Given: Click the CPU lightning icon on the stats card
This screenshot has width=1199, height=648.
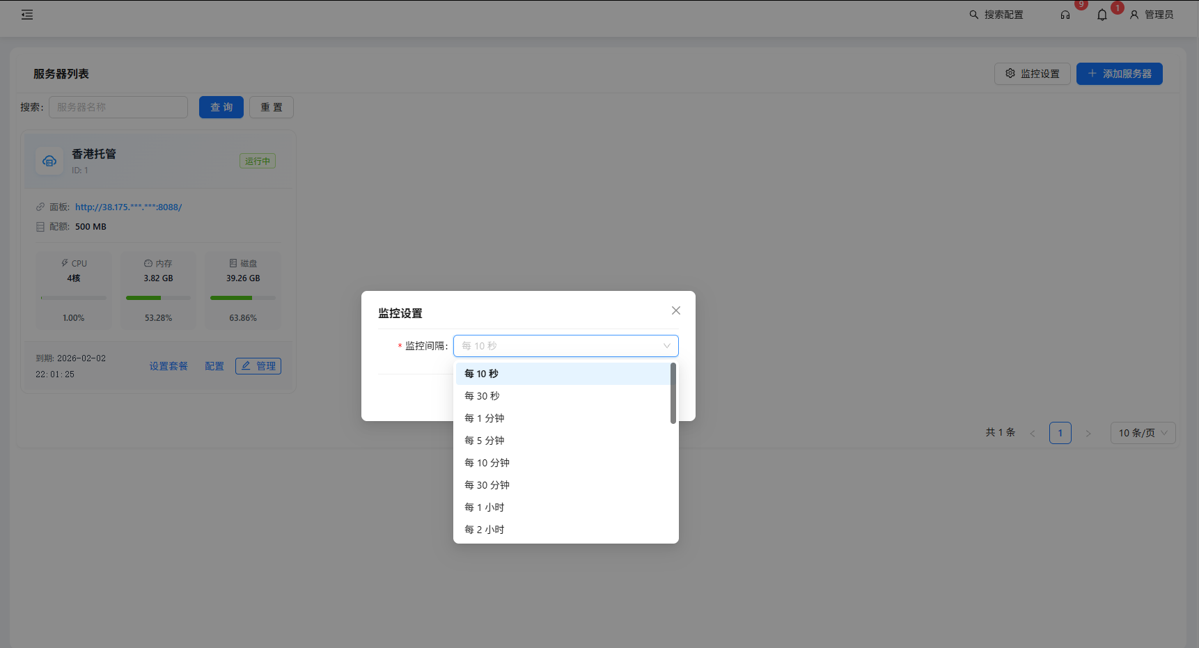Looking at the screenshot, I should tap(65, 262).
